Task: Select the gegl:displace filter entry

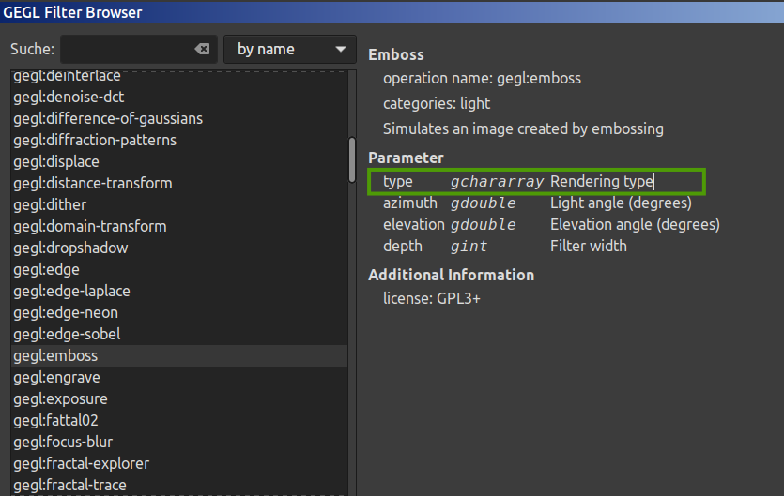Action: click(179, 162)
